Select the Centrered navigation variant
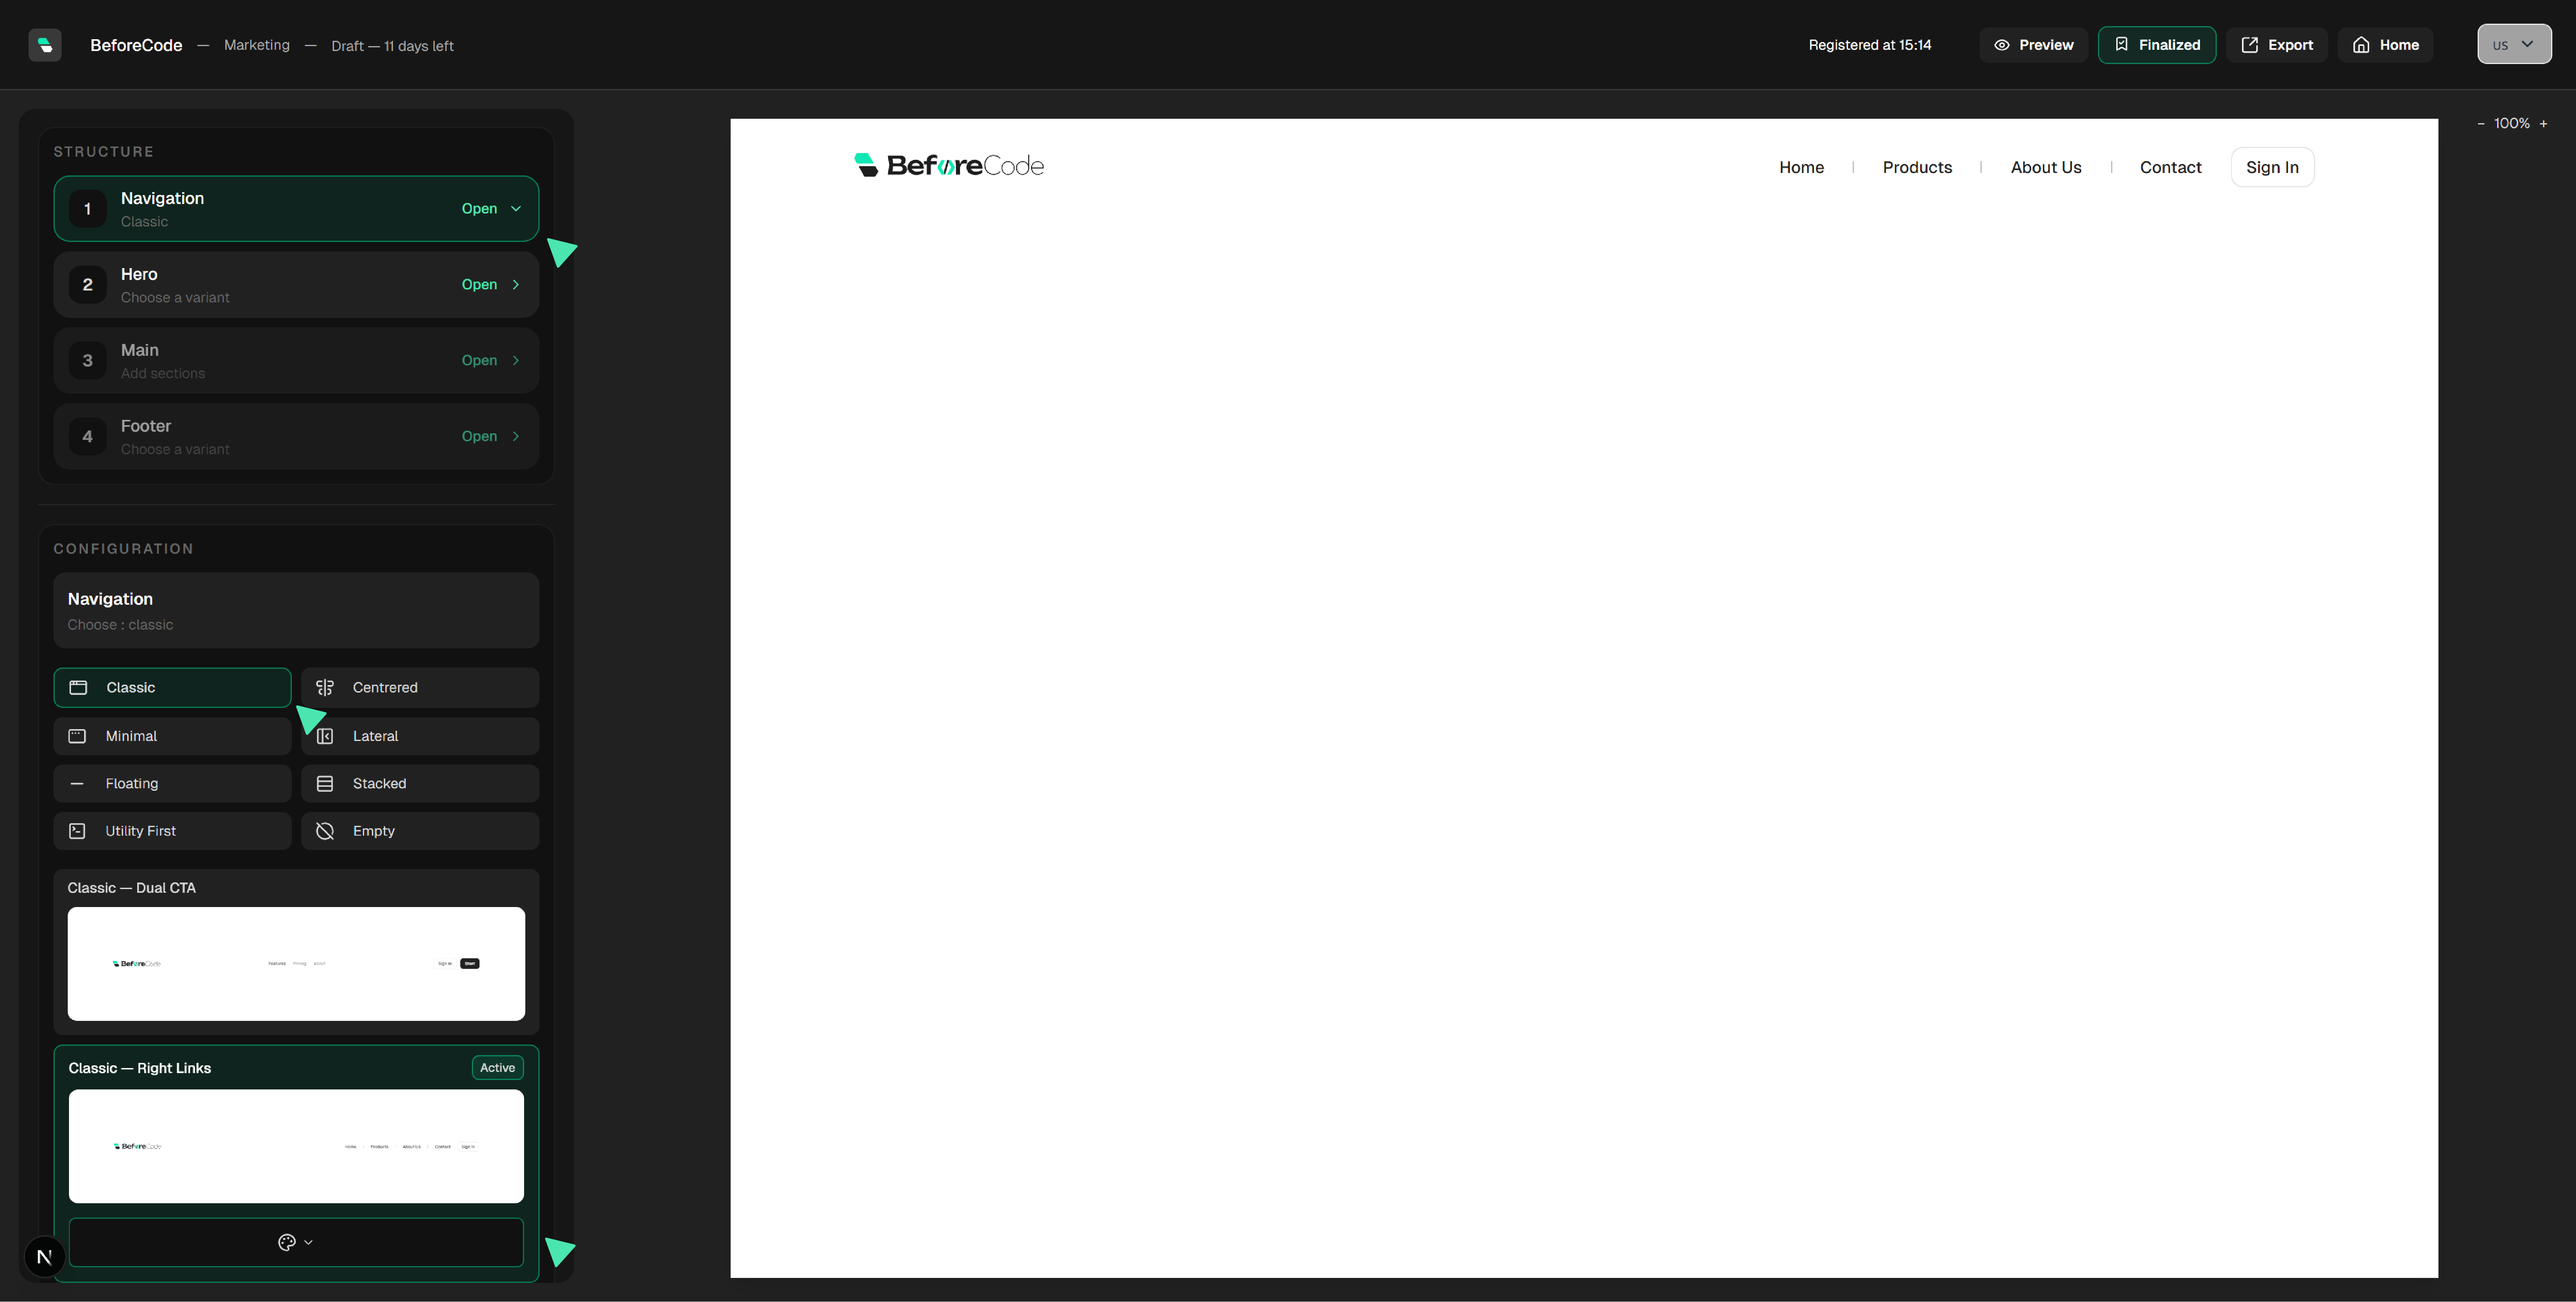The height and width of the screenshot is (1302, 2576). (420, 688)
